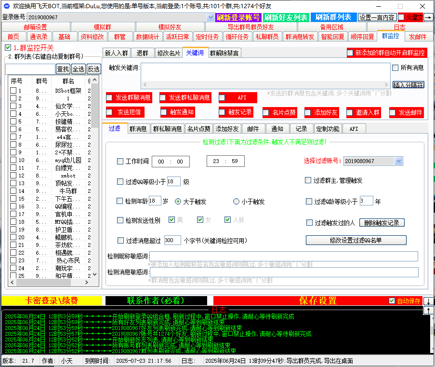Toggle 自动保存 checkbox
This screenshot has height=367, width=435.
(x=392, y=300)
